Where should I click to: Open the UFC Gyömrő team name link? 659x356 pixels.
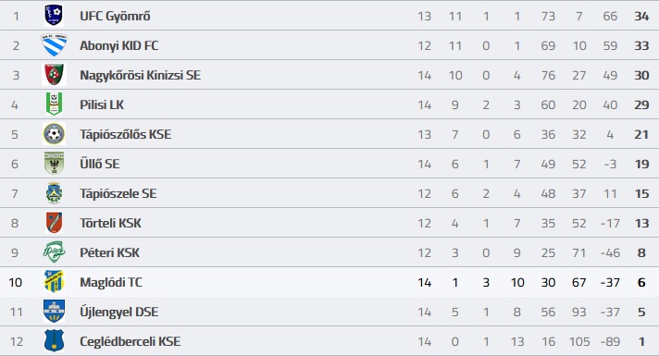tap(115, 16)
